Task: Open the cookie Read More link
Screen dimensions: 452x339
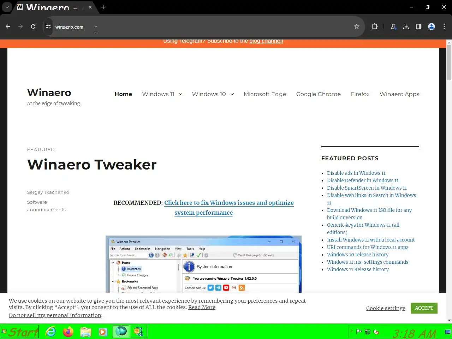Action: [x=202, y=307]
